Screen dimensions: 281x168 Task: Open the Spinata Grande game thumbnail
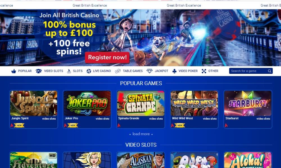(x=141, y=103)
